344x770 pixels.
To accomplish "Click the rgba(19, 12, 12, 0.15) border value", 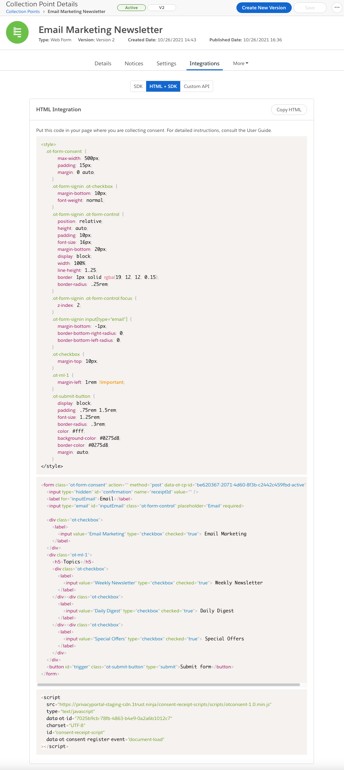I will click(x=131, y=277).
